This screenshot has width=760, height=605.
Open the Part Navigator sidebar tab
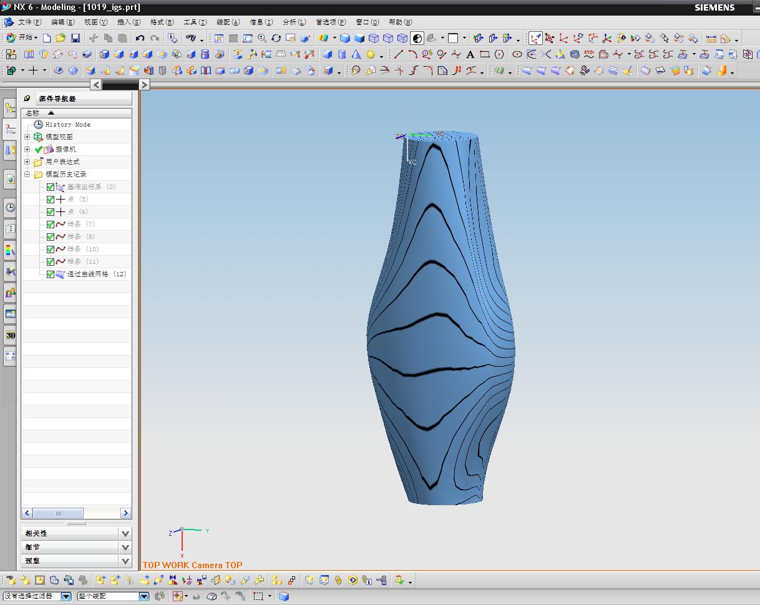click(x=10, y=129)
